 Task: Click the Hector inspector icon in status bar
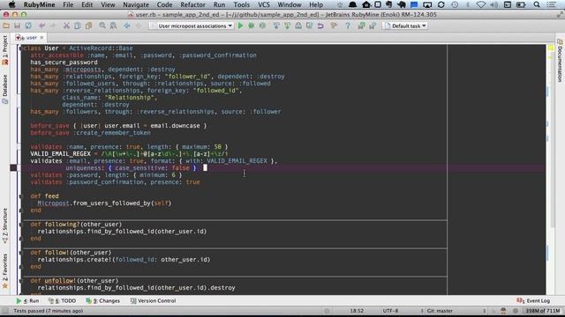pyautogui.click(x=503, y=311)
